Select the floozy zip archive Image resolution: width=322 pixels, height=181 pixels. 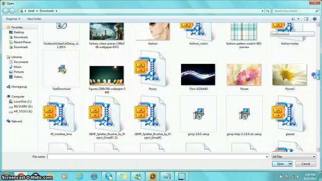pos(152,70)
